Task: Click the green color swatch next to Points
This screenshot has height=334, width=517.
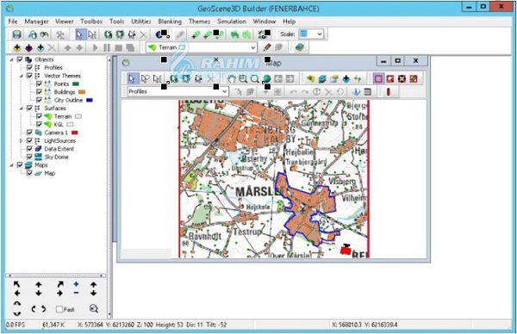Action: click(76, 84)
